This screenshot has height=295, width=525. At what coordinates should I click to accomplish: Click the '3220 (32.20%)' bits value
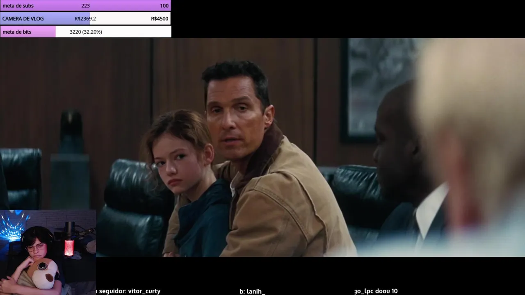point(86,32)
